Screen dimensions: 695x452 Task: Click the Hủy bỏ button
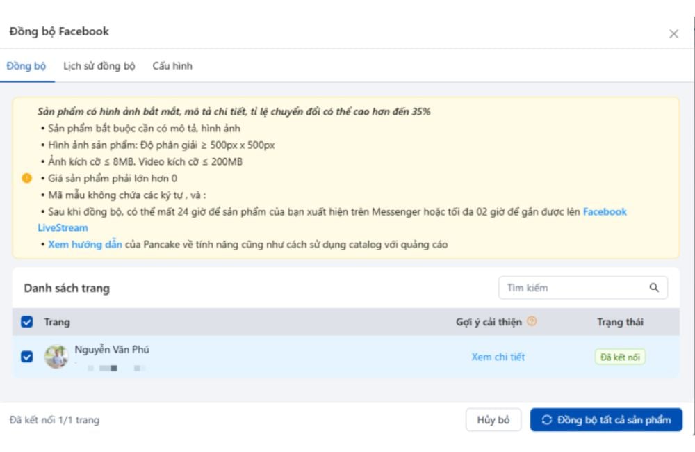click(x=493, y=419)
